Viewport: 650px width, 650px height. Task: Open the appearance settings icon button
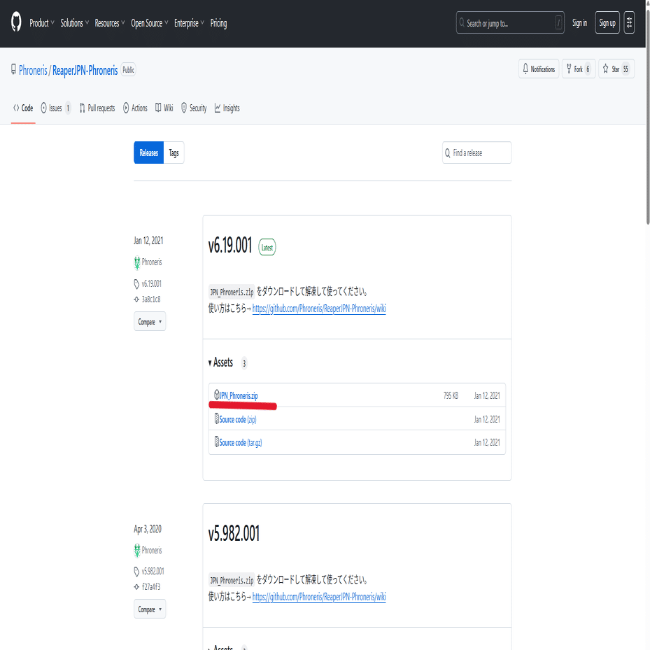pyautogui.click(x=629, y=23)
